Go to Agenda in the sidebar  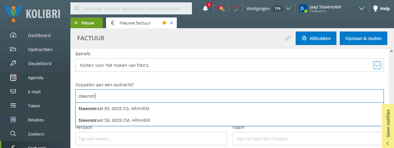pyautogui.click(x=35, y=78)
